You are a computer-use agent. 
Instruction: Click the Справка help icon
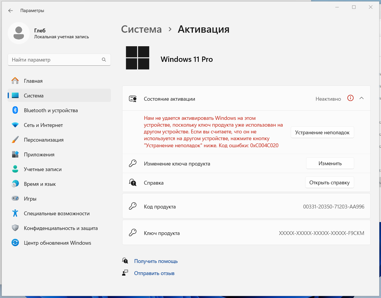pos(133,183)
